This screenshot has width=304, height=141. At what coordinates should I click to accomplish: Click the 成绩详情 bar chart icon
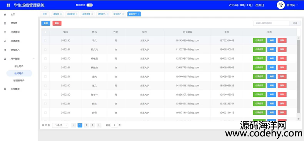[x=5, y=41]
